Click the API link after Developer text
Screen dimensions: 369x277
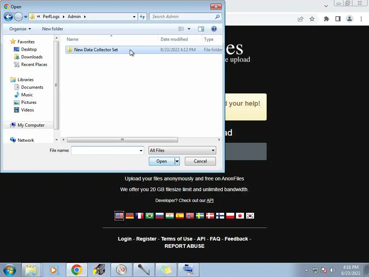click(x=210, y=201)
